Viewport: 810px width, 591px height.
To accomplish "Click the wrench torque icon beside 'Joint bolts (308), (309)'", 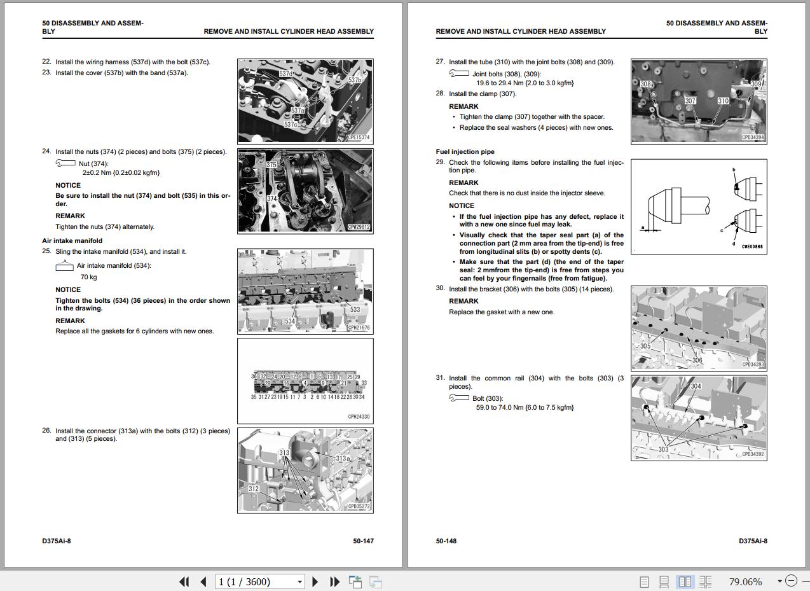I will [x=459, y=74].
